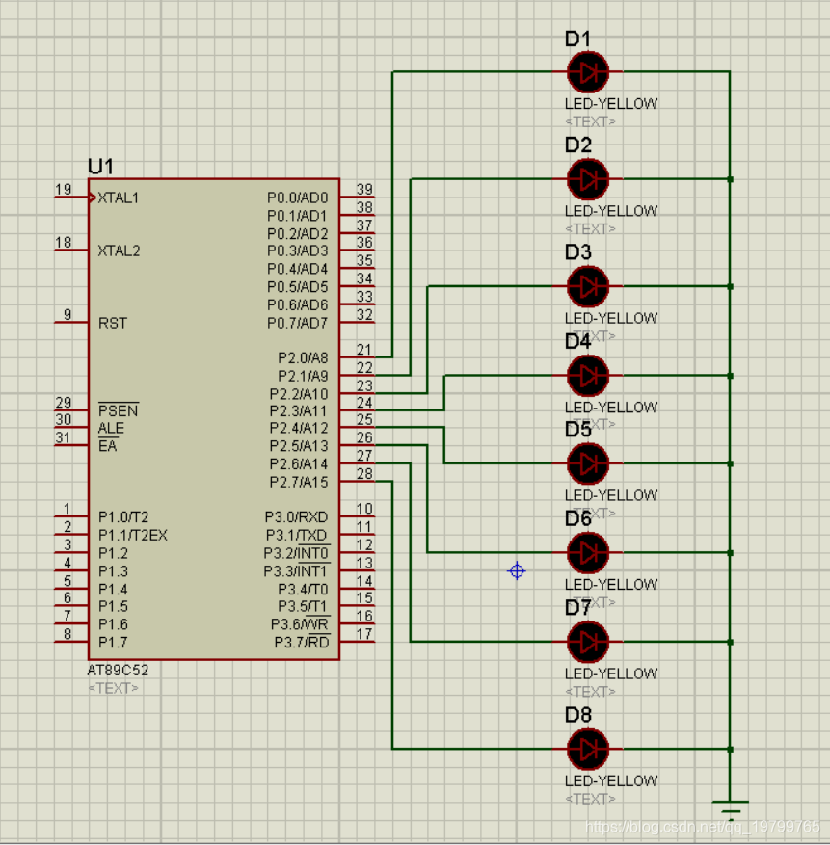Select the D8 LED symbol
Viewport: 830px width, 845px height.
(x=588, y=749)
